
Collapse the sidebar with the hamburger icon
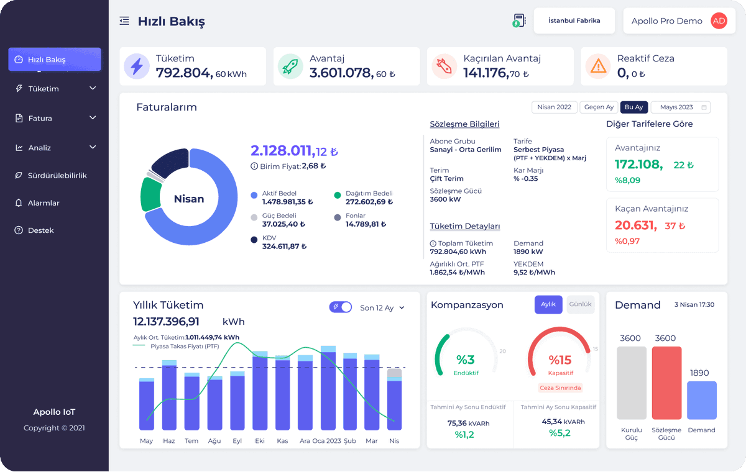click(124, 21)
